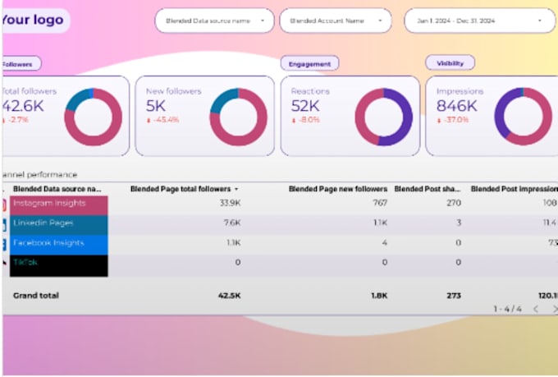Click the 1.8K grand total new followers
558x377 pixels.
point(379,296)
